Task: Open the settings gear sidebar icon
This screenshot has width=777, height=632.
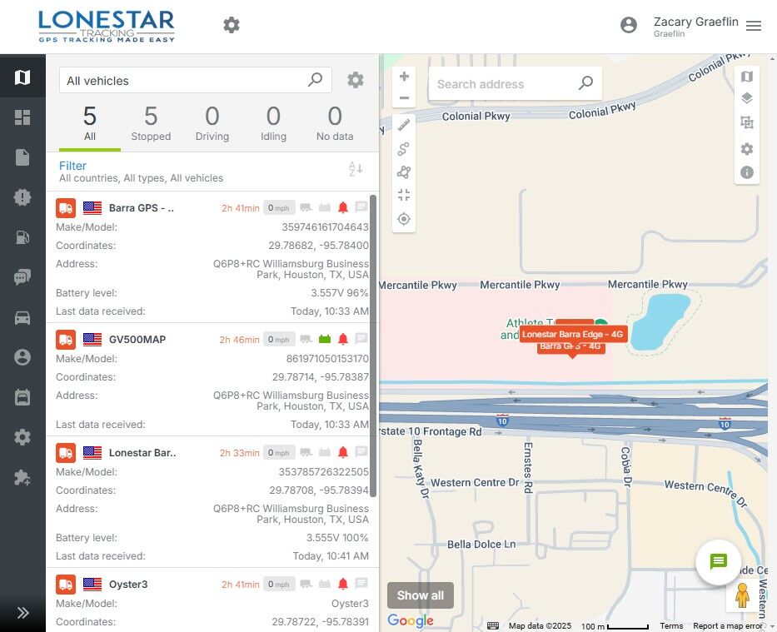Action: tap(22, 437)
